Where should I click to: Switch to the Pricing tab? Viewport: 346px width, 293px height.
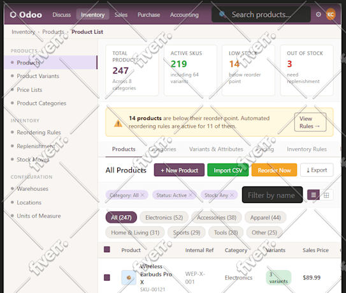click(265, 149)
